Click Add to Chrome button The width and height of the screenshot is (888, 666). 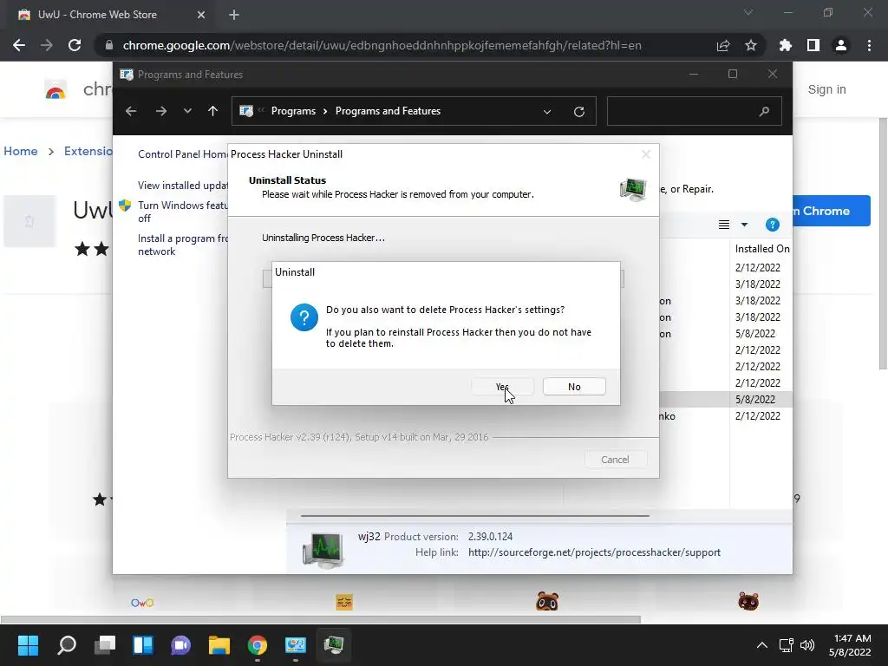click(x=832, y=211)
